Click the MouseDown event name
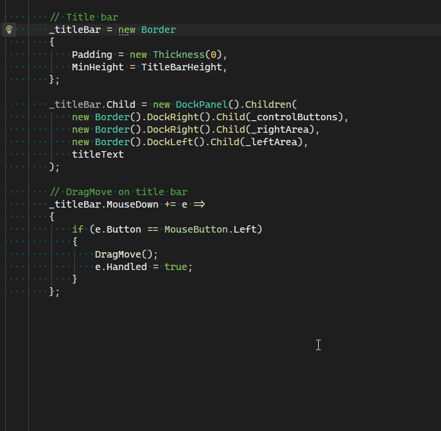Viewport: 441px width, 431px height. point(132,204)
